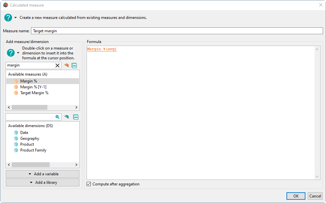Click 'Margin %(avg)' in the formula

coord(102,49)
